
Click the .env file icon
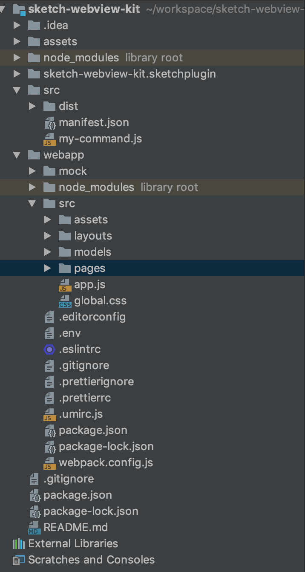point(50,333)
